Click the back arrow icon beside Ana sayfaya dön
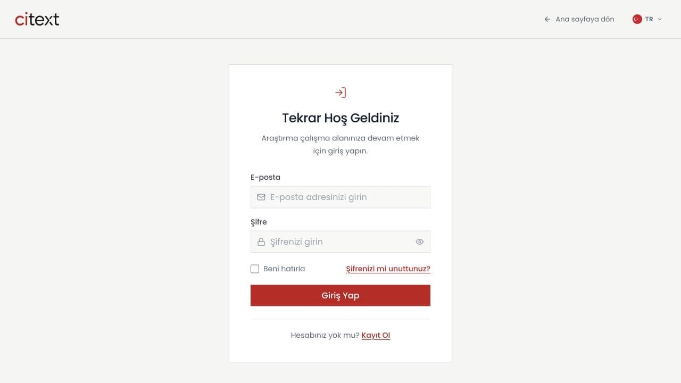This screenshot has height=383, width=681. point(547,19)
